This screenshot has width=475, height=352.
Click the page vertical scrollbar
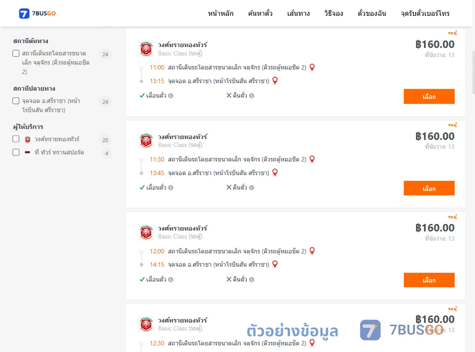(474, 73)
